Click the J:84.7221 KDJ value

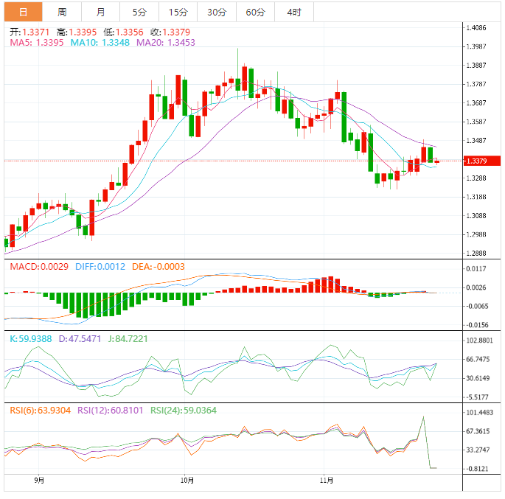pos(128,338)
